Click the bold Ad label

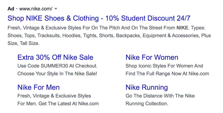tap(11, 9)
